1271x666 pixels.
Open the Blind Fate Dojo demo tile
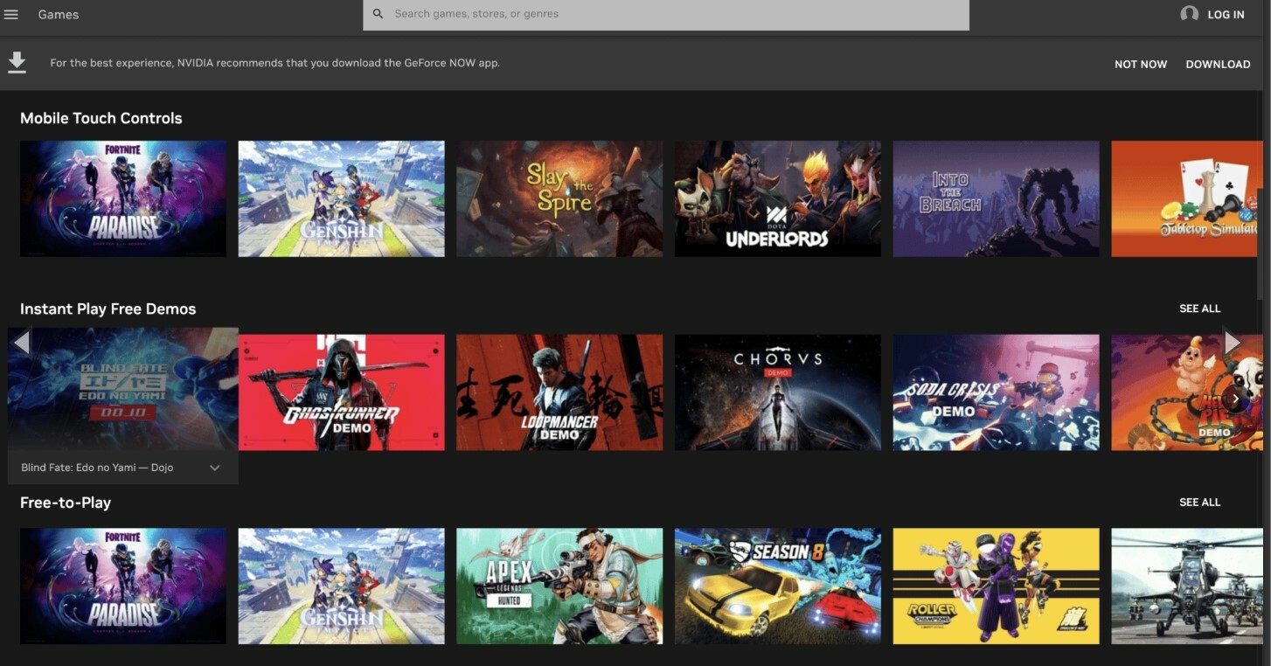coord(123,389)
